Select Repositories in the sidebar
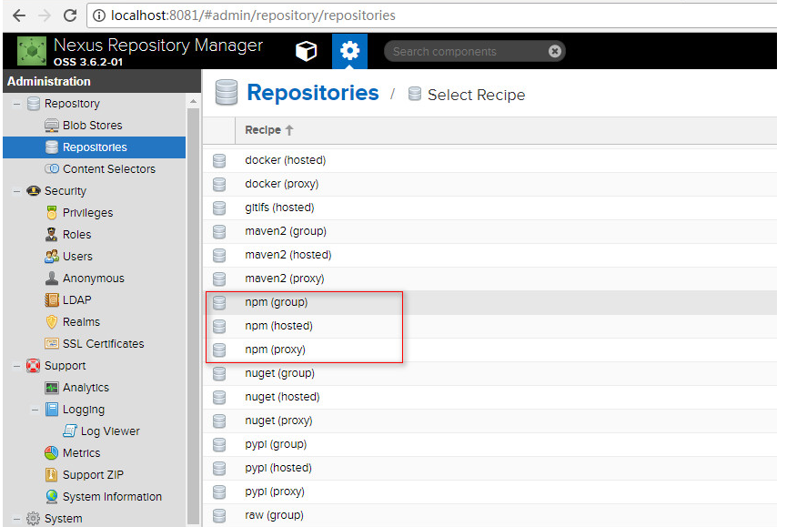This screenshot has width=797, height=527. pyautogui.click(x=94, y=147)
